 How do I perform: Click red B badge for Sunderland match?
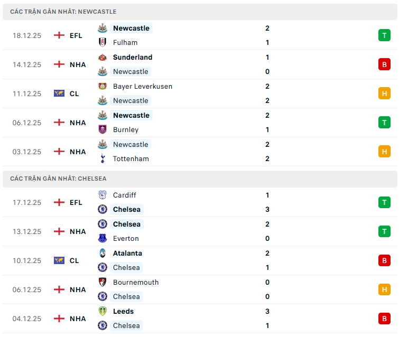(384, 64)
